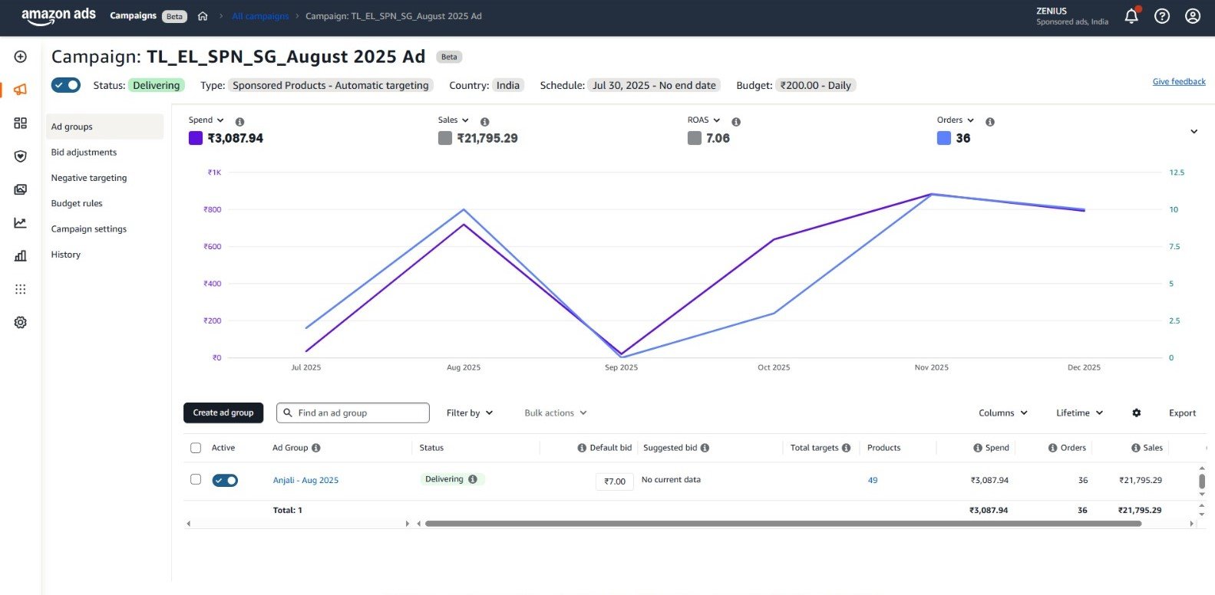Click the notifications bell icon

tap(1131, 16)
